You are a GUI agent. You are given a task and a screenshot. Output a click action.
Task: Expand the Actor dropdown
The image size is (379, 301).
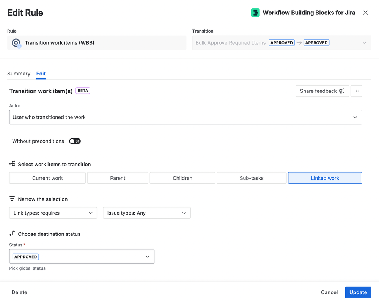(186, 117)
